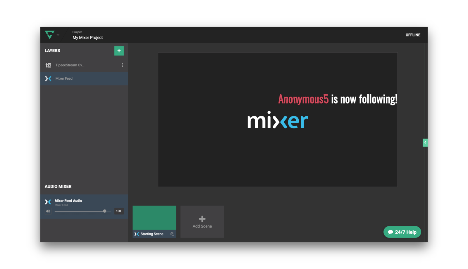Click the Mixer Feed layer icon

(x=48, y=78)
